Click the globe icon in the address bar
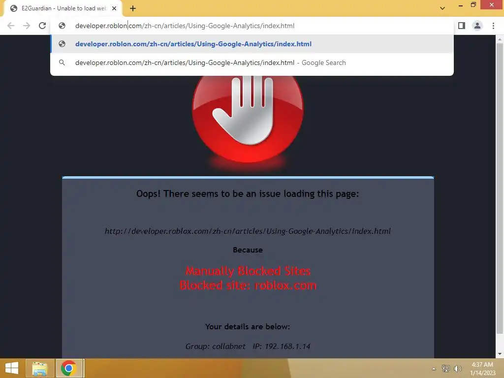 [x=62, y=26]
